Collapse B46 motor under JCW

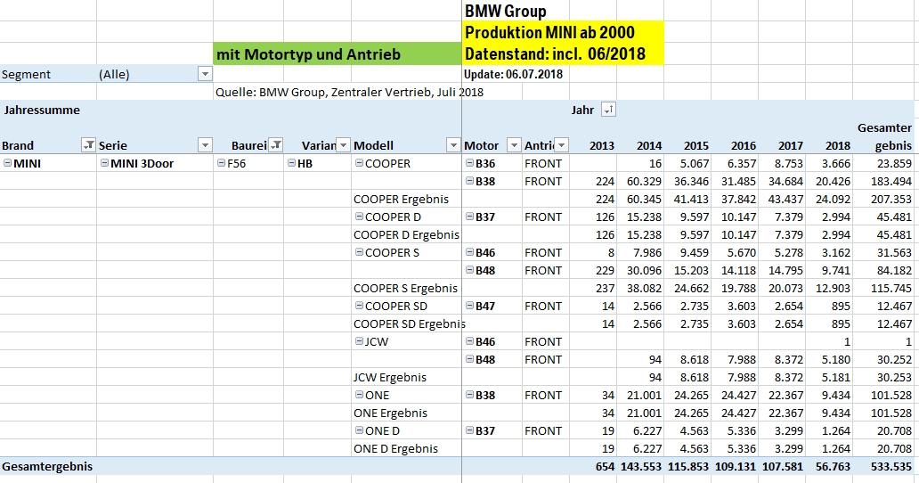[x=469, y=341]
